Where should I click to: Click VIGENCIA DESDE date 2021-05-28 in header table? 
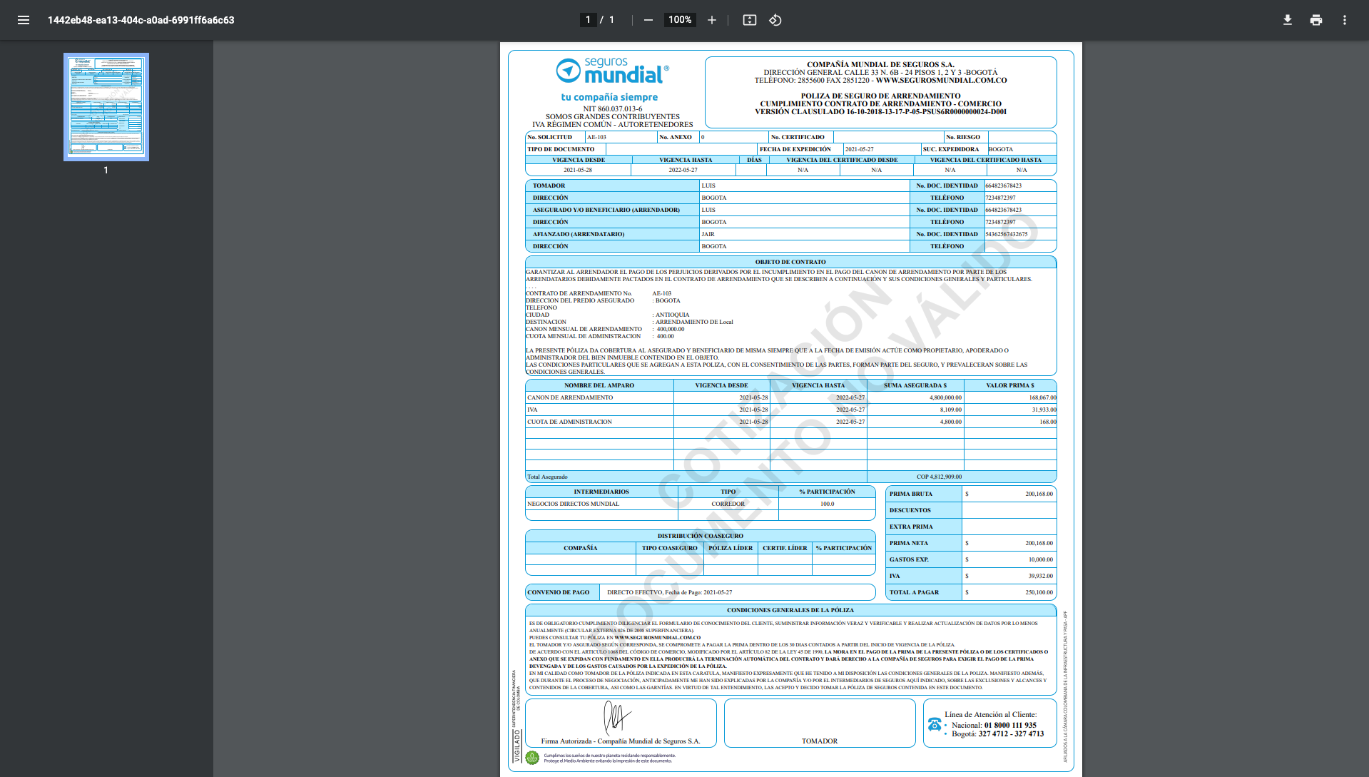tap(578, 170)
